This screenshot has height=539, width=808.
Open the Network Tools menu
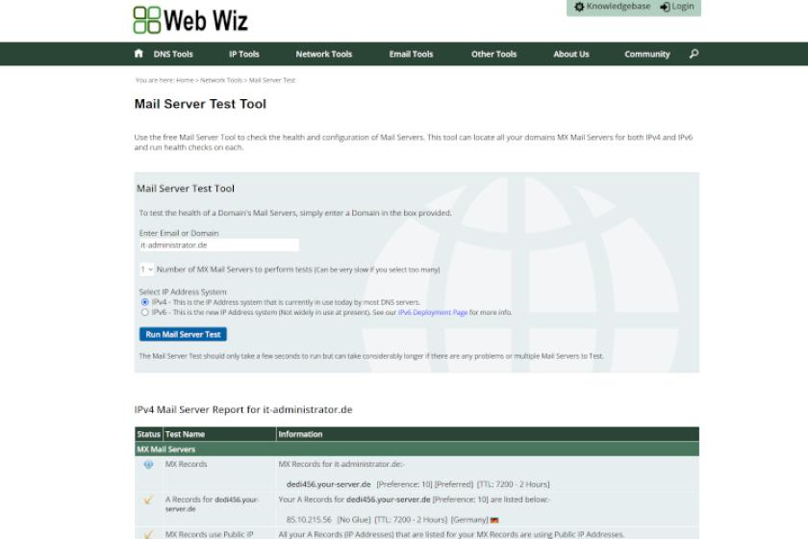(323, 54)
